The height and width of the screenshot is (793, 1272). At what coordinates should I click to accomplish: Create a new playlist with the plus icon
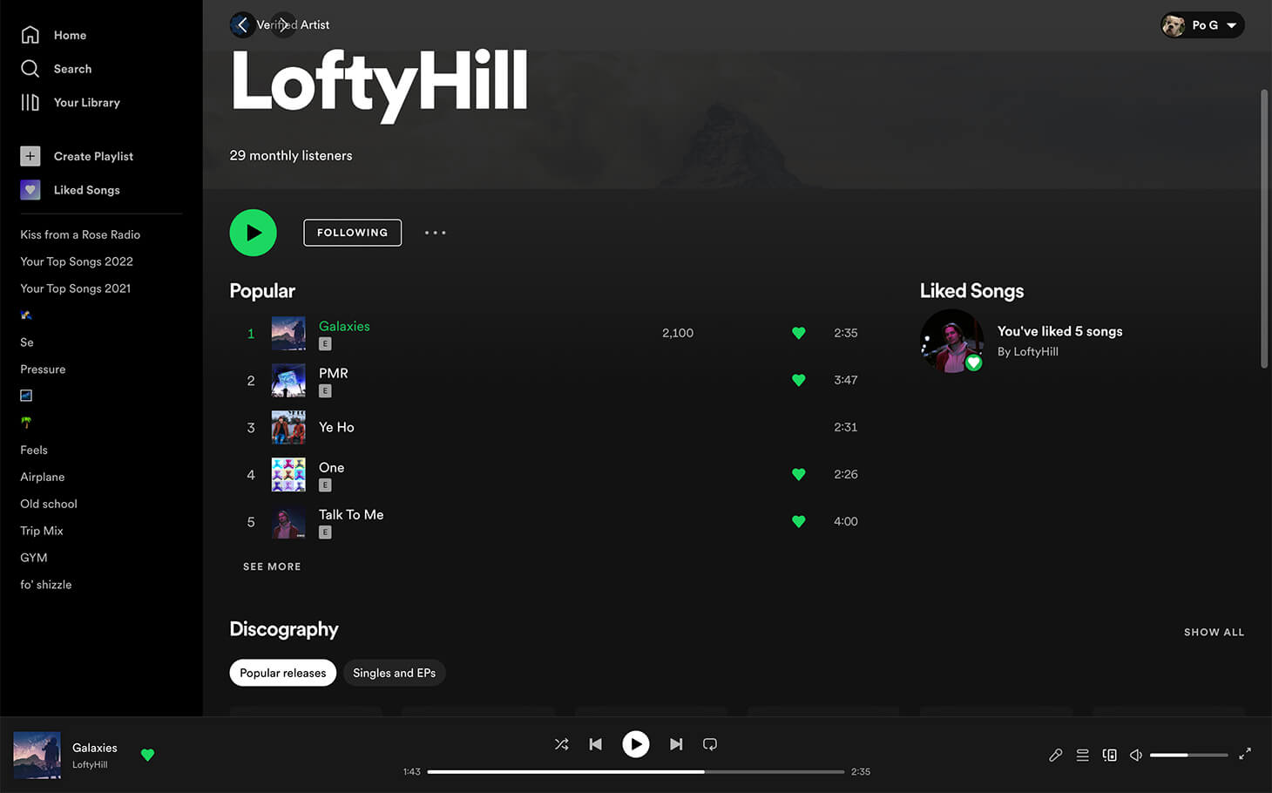click(30, 155)
